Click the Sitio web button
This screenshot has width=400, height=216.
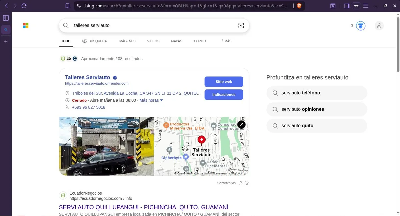pyautogui.click(x=224, y=82)
